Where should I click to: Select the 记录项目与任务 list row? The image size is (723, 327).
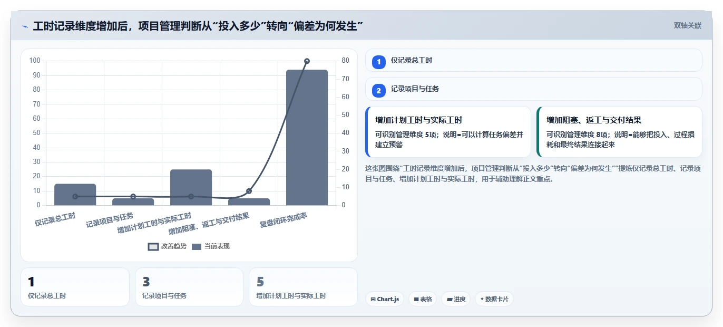pos(534,89)
